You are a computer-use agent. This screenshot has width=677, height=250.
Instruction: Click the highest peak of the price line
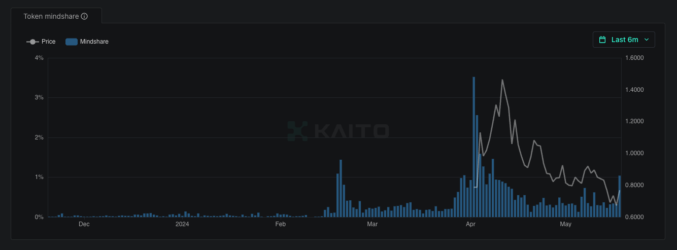[502, 80]
